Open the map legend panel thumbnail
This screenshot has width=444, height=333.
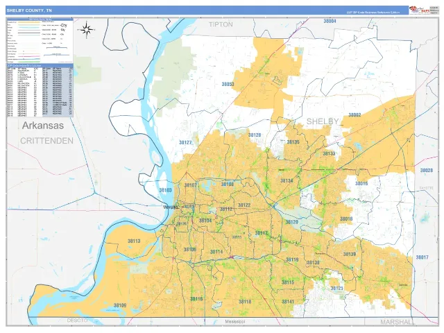click(40, 40)
